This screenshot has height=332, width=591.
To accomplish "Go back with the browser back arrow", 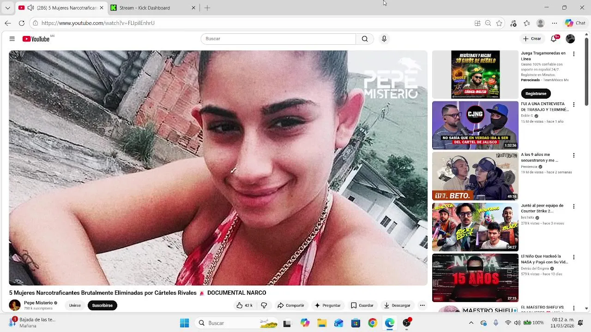I will (x=8, y=23).
